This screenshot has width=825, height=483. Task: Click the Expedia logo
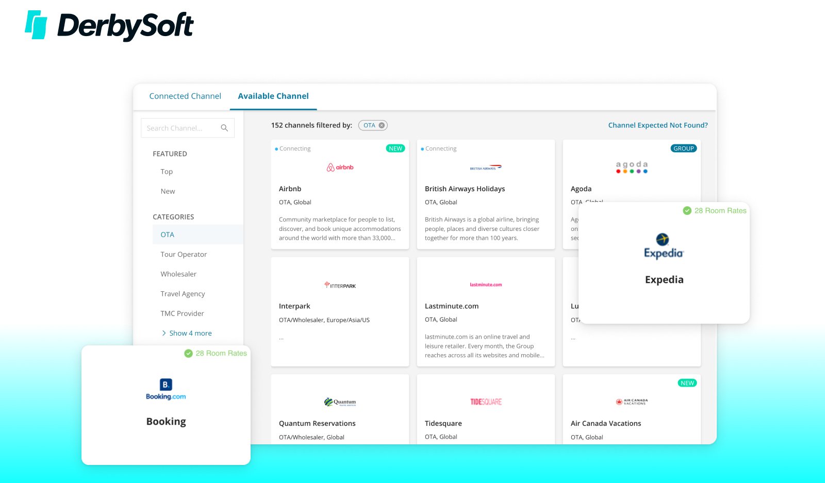[x=664, y=246]
